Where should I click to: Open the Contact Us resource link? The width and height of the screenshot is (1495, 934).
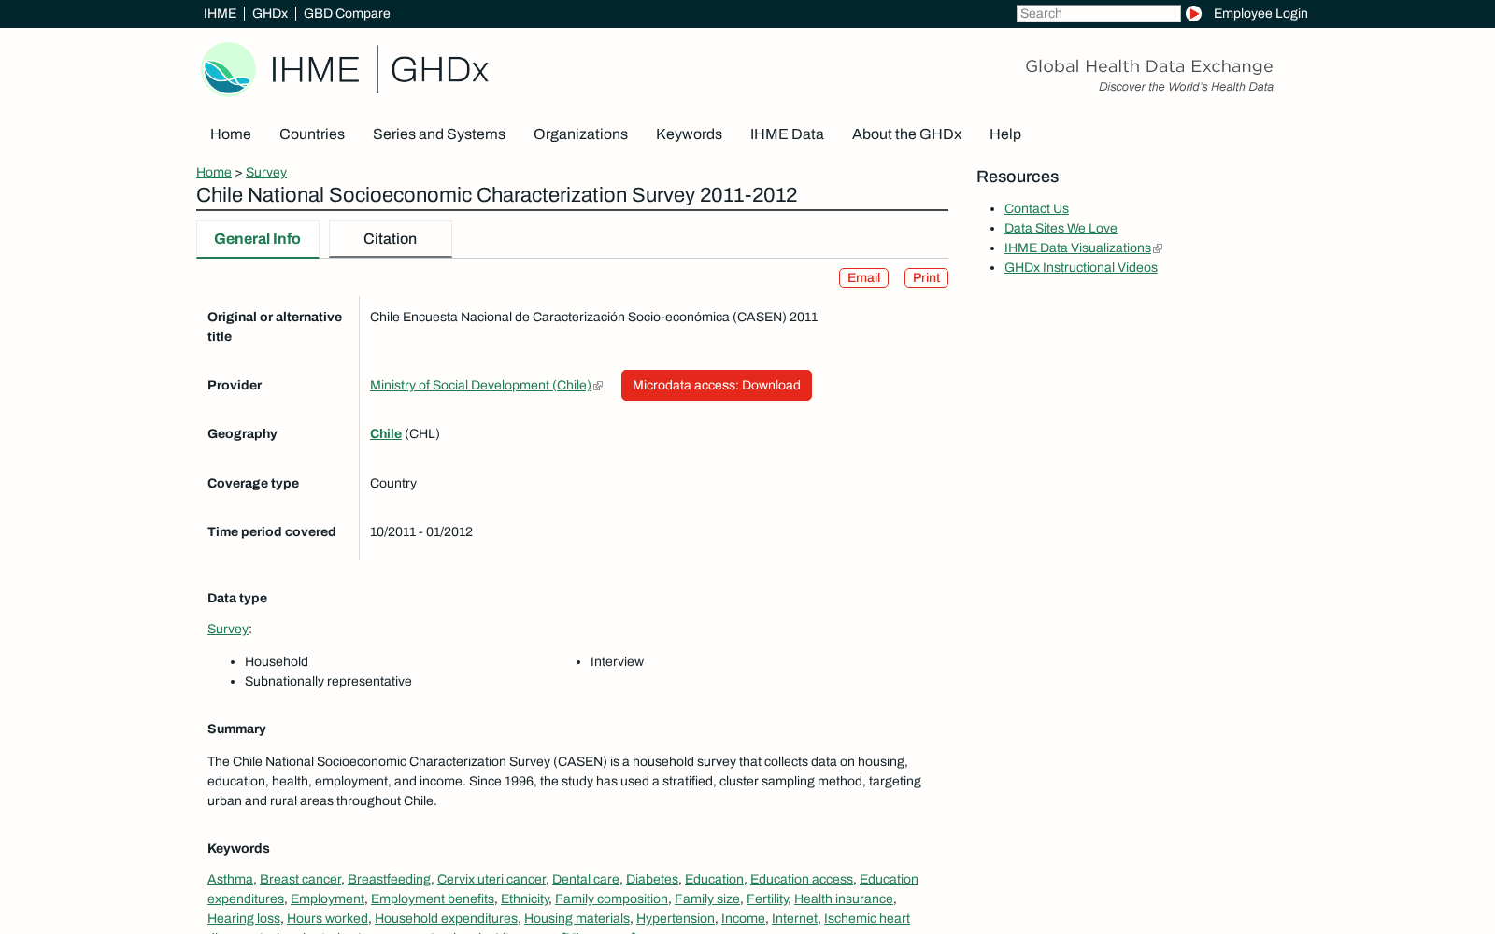1036,208
